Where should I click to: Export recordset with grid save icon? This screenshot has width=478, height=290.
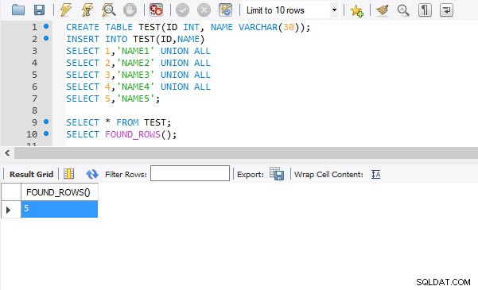coord(277,174)
